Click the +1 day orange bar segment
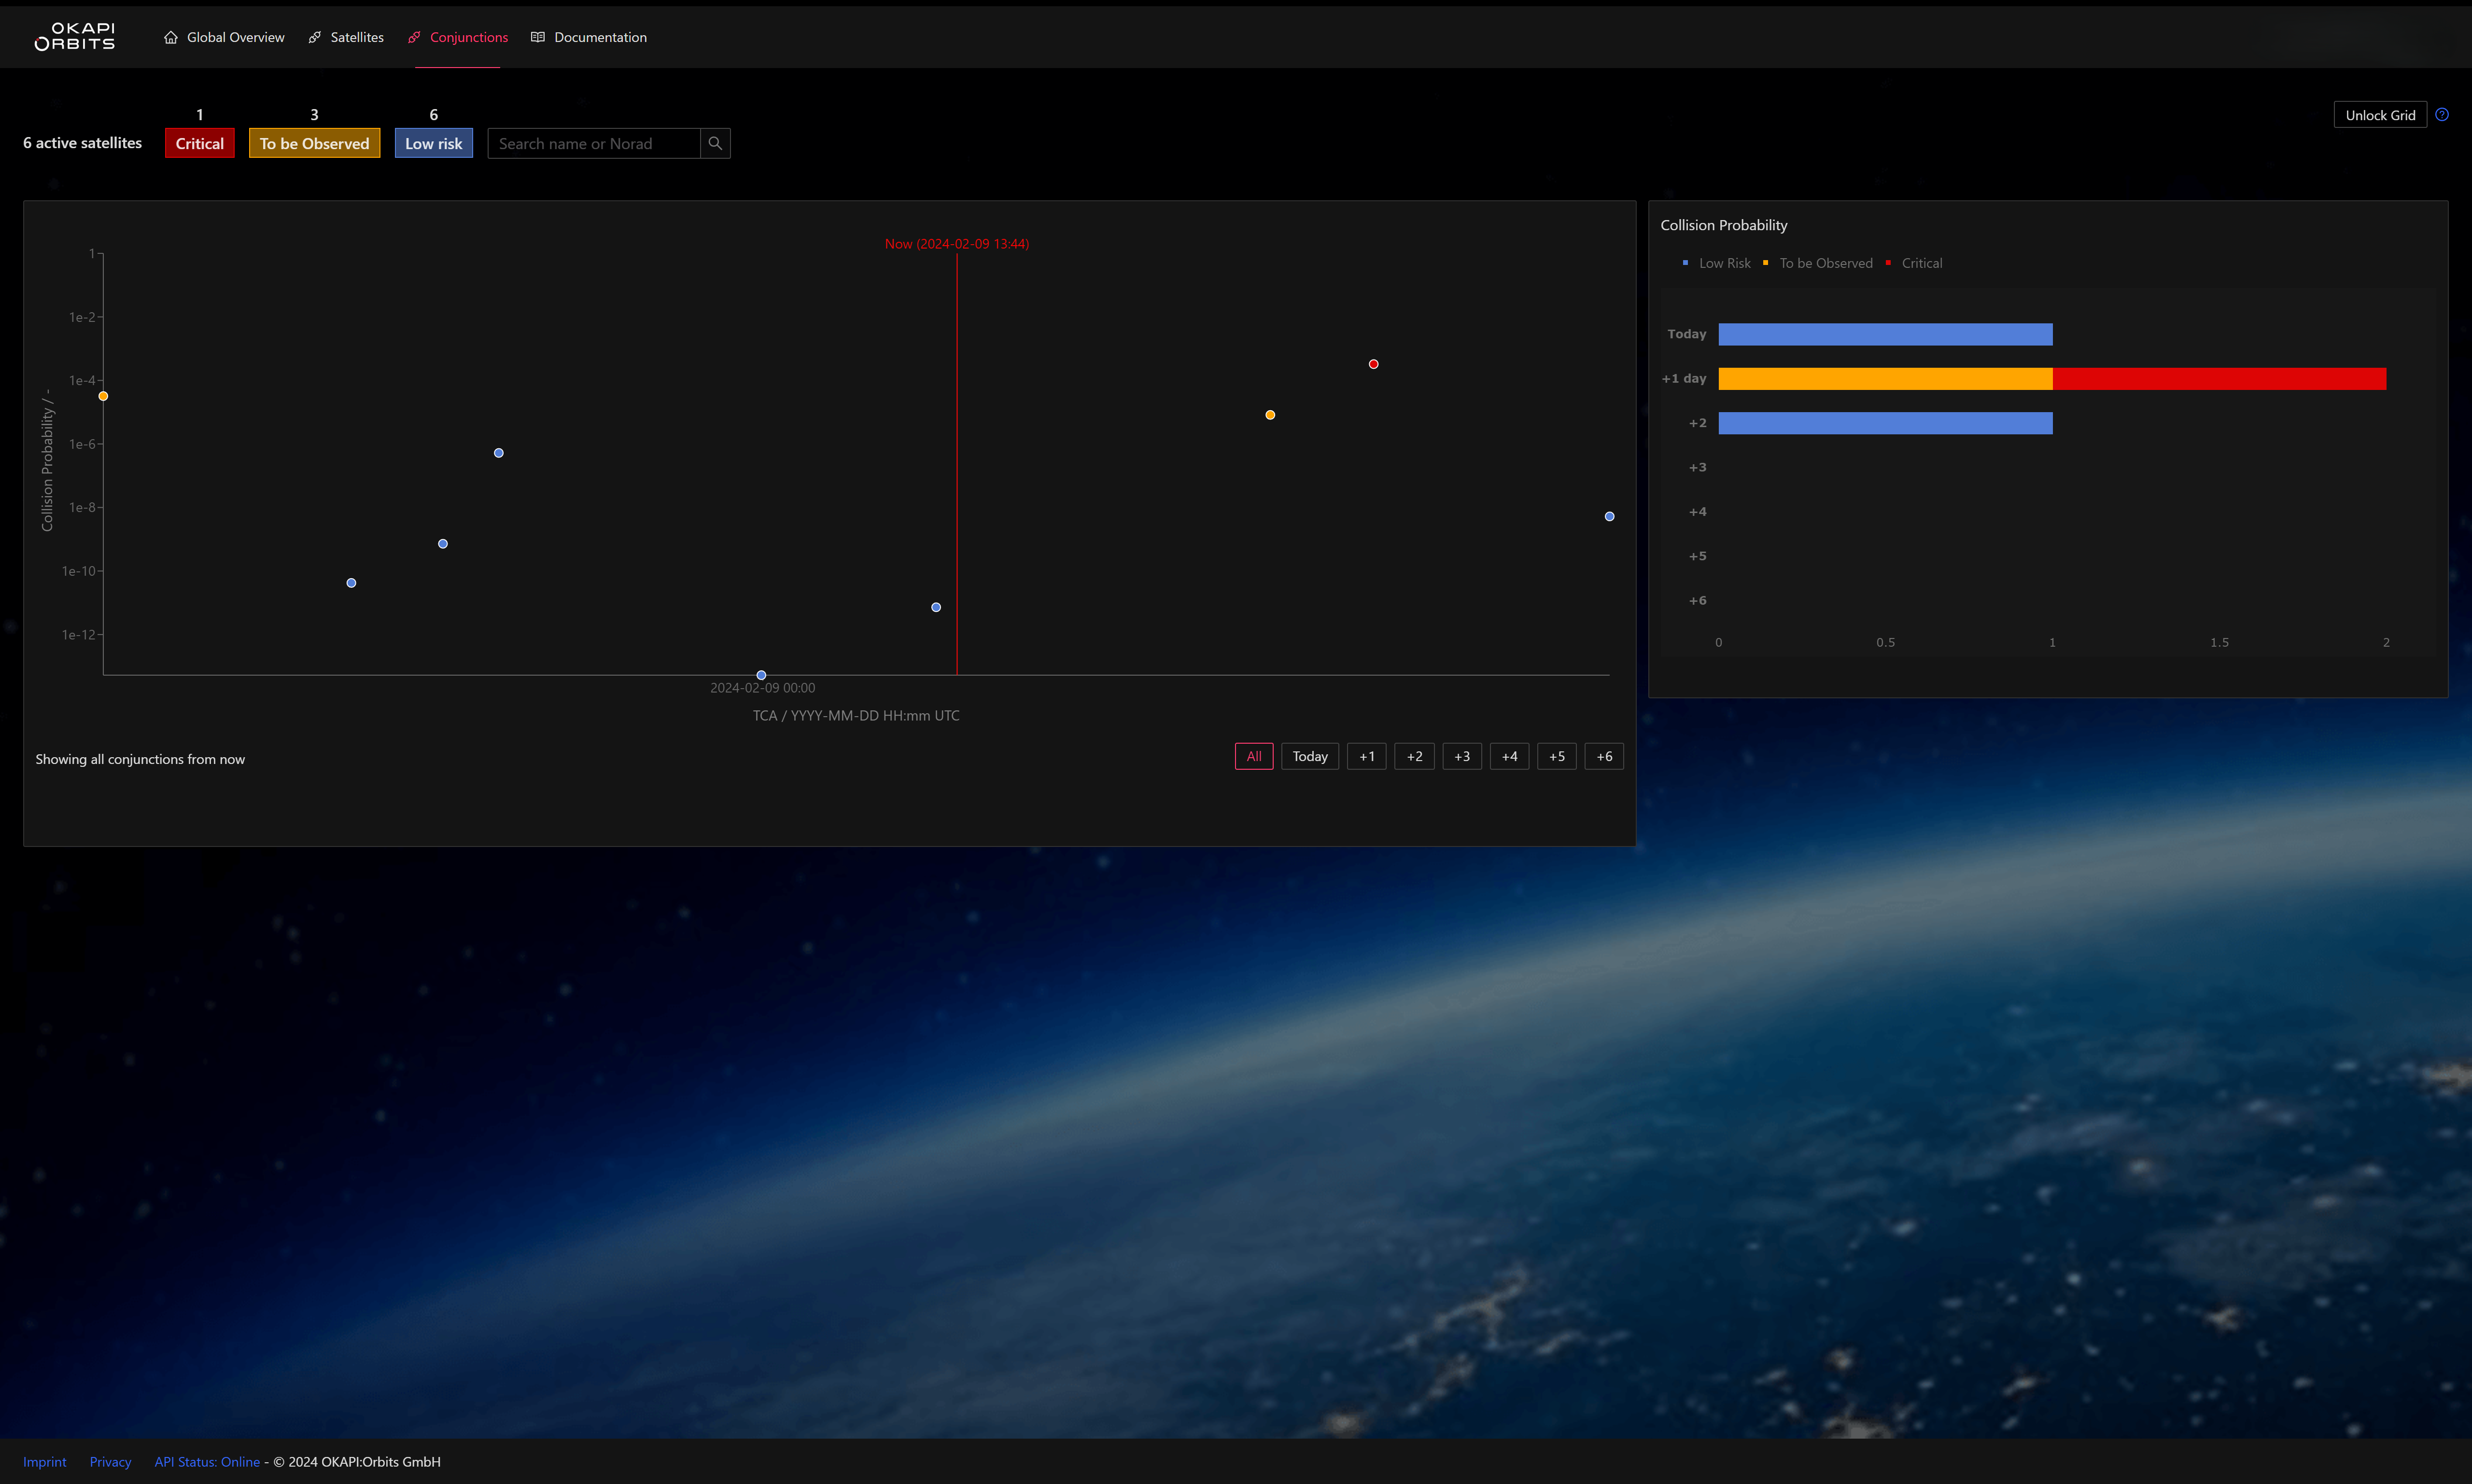2472x1484 pixels. pyautogui.click(x=1886, y=379)
